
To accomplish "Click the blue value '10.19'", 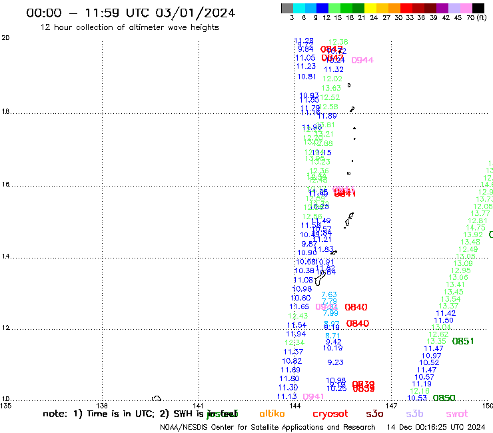I will click(x=332, y=348).
